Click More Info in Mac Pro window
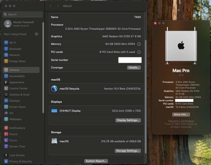211x165 pixels. pos(181,115)
